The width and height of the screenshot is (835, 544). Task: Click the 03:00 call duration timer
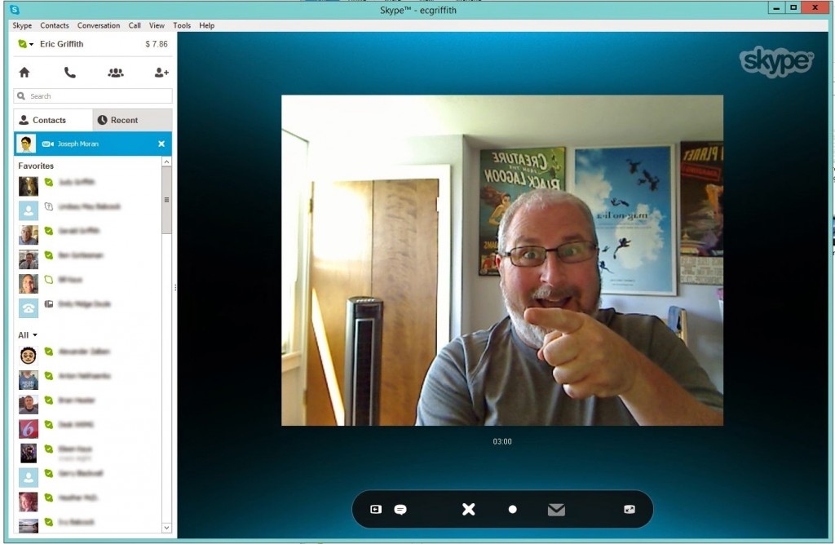pyautogui.click(x=502, y=441)
